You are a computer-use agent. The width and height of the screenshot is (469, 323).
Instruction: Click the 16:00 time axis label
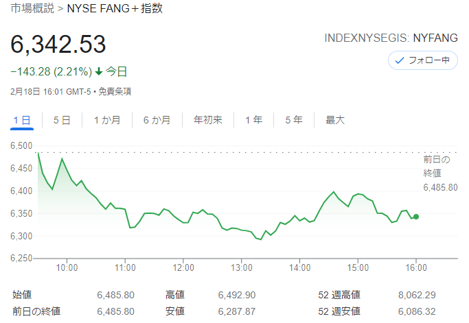[x=416, y=267]
